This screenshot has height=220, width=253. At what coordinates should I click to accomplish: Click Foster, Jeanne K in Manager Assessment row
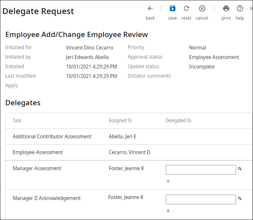click(x=126, y=169)
